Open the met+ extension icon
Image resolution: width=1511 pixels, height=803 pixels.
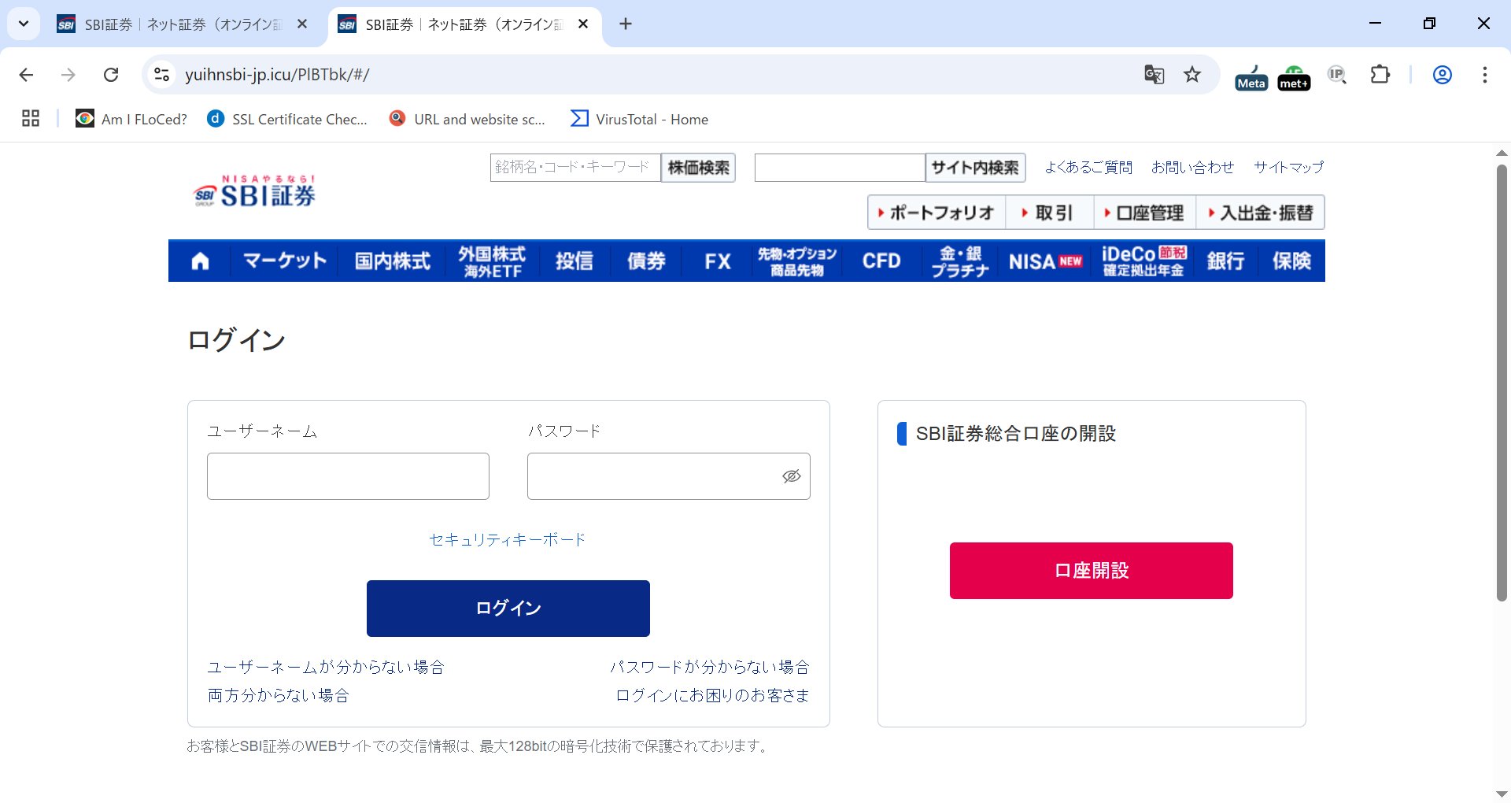(x=1294, y=77)
